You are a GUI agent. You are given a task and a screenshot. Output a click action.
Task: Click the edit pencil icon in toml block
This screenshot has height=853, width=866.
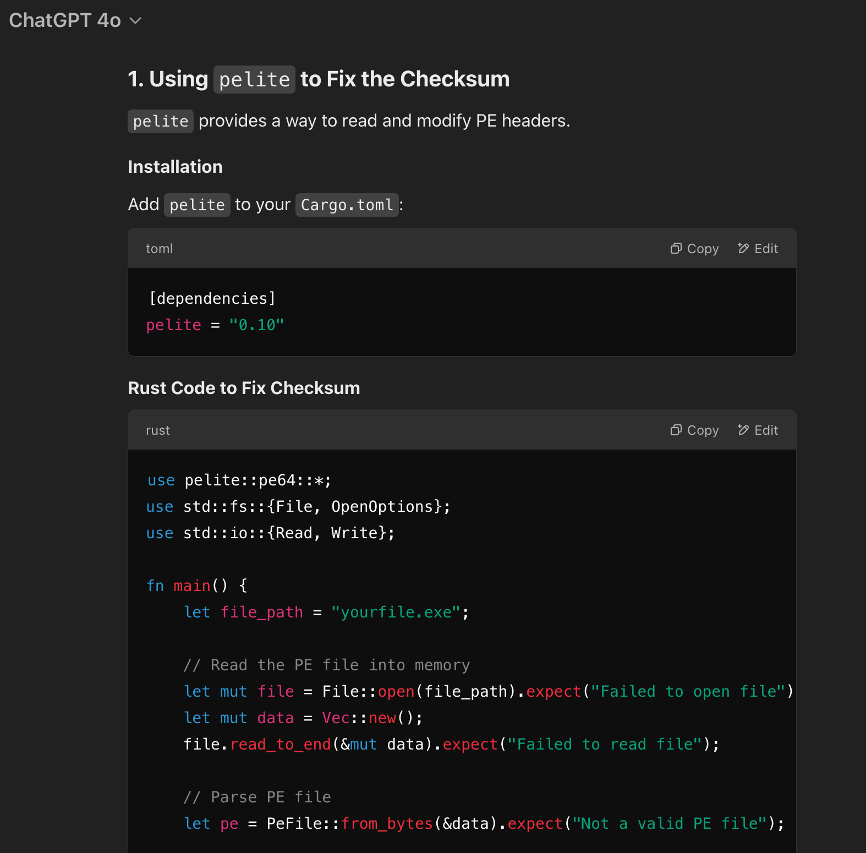click(x=743, y=249)
